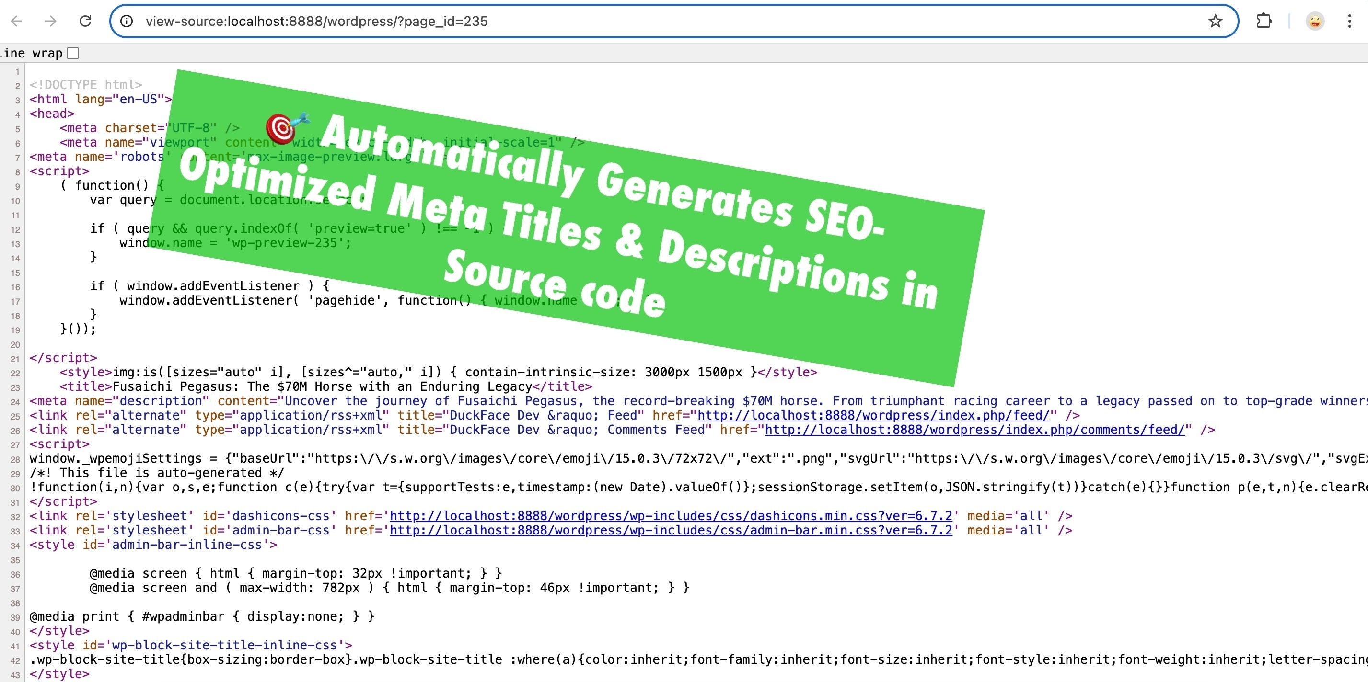Open the index.php/comments/feed/ link

pos(975,430)
